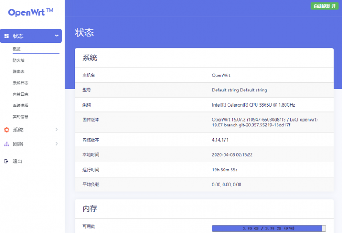The image size is (342, 233).
Task: Click the network topology icon beside 网络
Action: [7, 144]
